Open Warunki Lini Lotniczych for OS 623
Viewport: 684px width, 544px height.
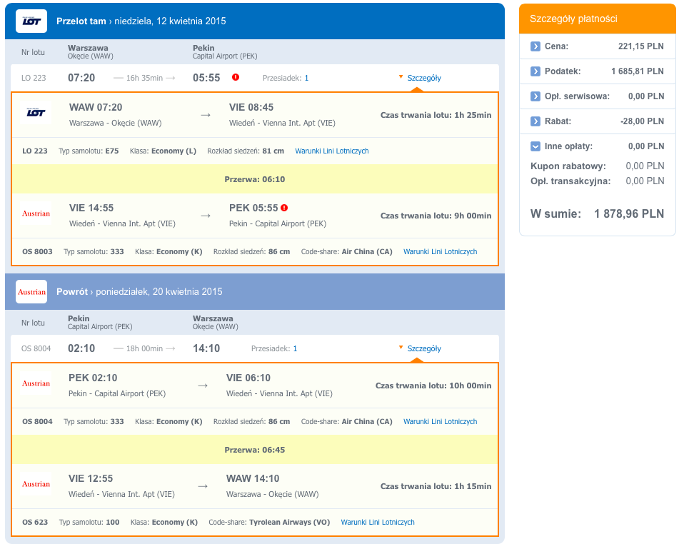[378, 522]
